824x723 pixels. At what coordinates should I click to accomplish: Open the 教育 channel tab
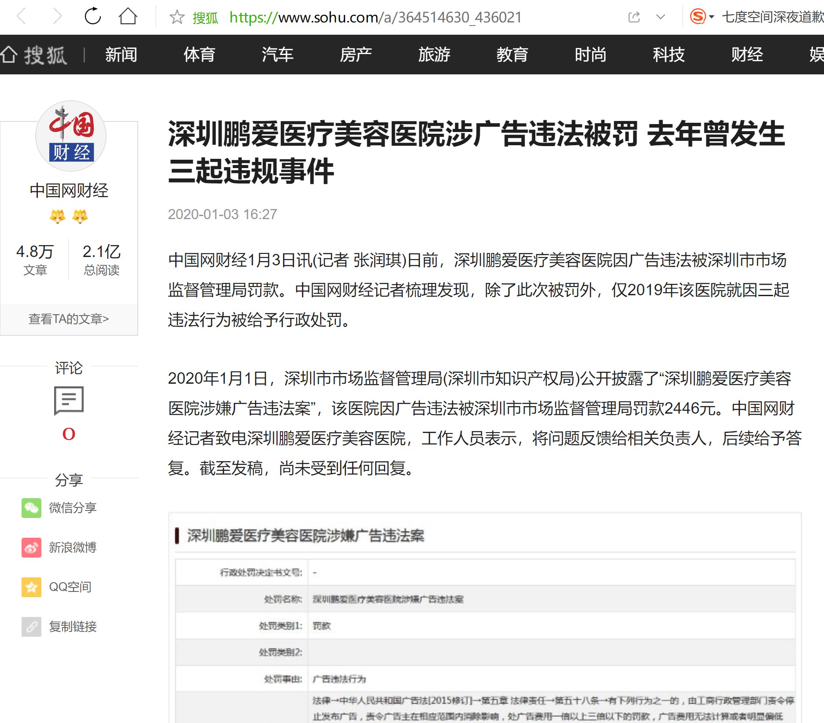click(512, 55)
